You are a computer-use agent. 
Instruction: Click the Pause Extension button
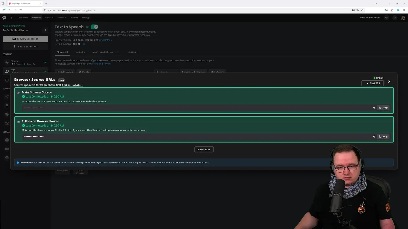[x=25, y=46]
